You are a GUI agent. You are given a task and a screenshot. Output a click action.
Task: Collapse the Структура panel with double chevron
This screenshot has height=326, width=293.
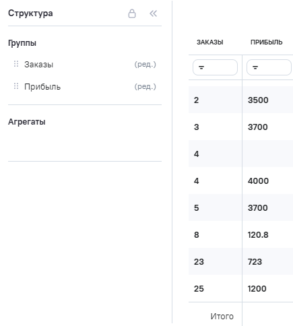click(x=154, y=13)
